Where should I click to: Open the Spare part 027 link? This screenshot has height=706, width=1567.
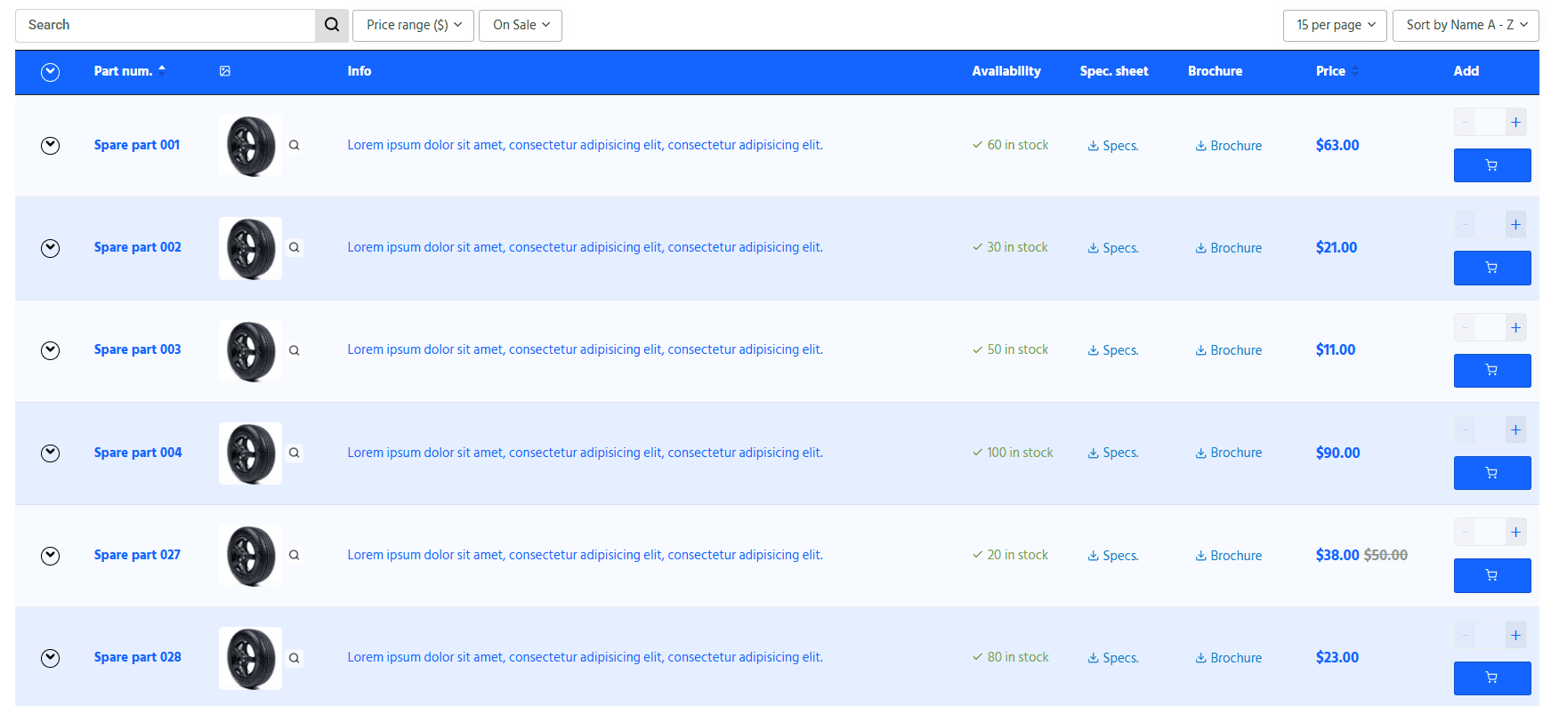pos(137,555)
